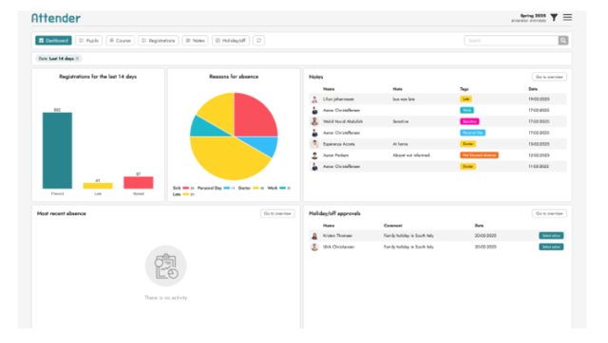Remove the Last 14 days date filter
This screenshot has width=608, height=343.
tap(77, 59)
